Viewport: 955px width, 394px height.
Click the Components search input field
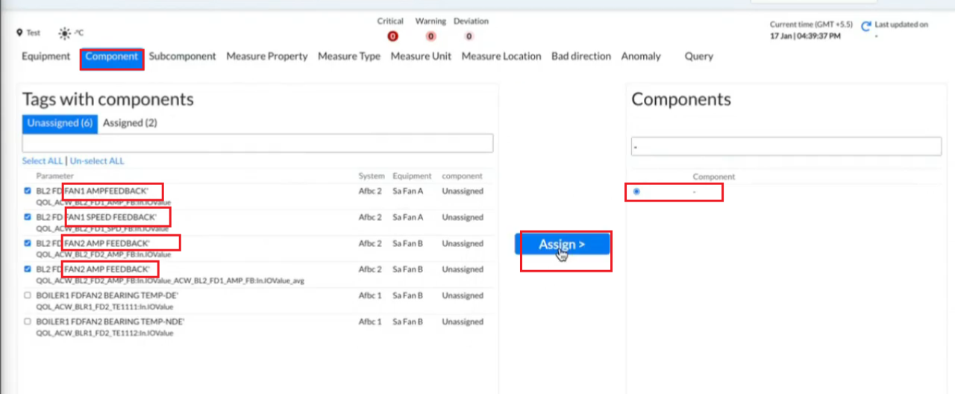point(786,147)
